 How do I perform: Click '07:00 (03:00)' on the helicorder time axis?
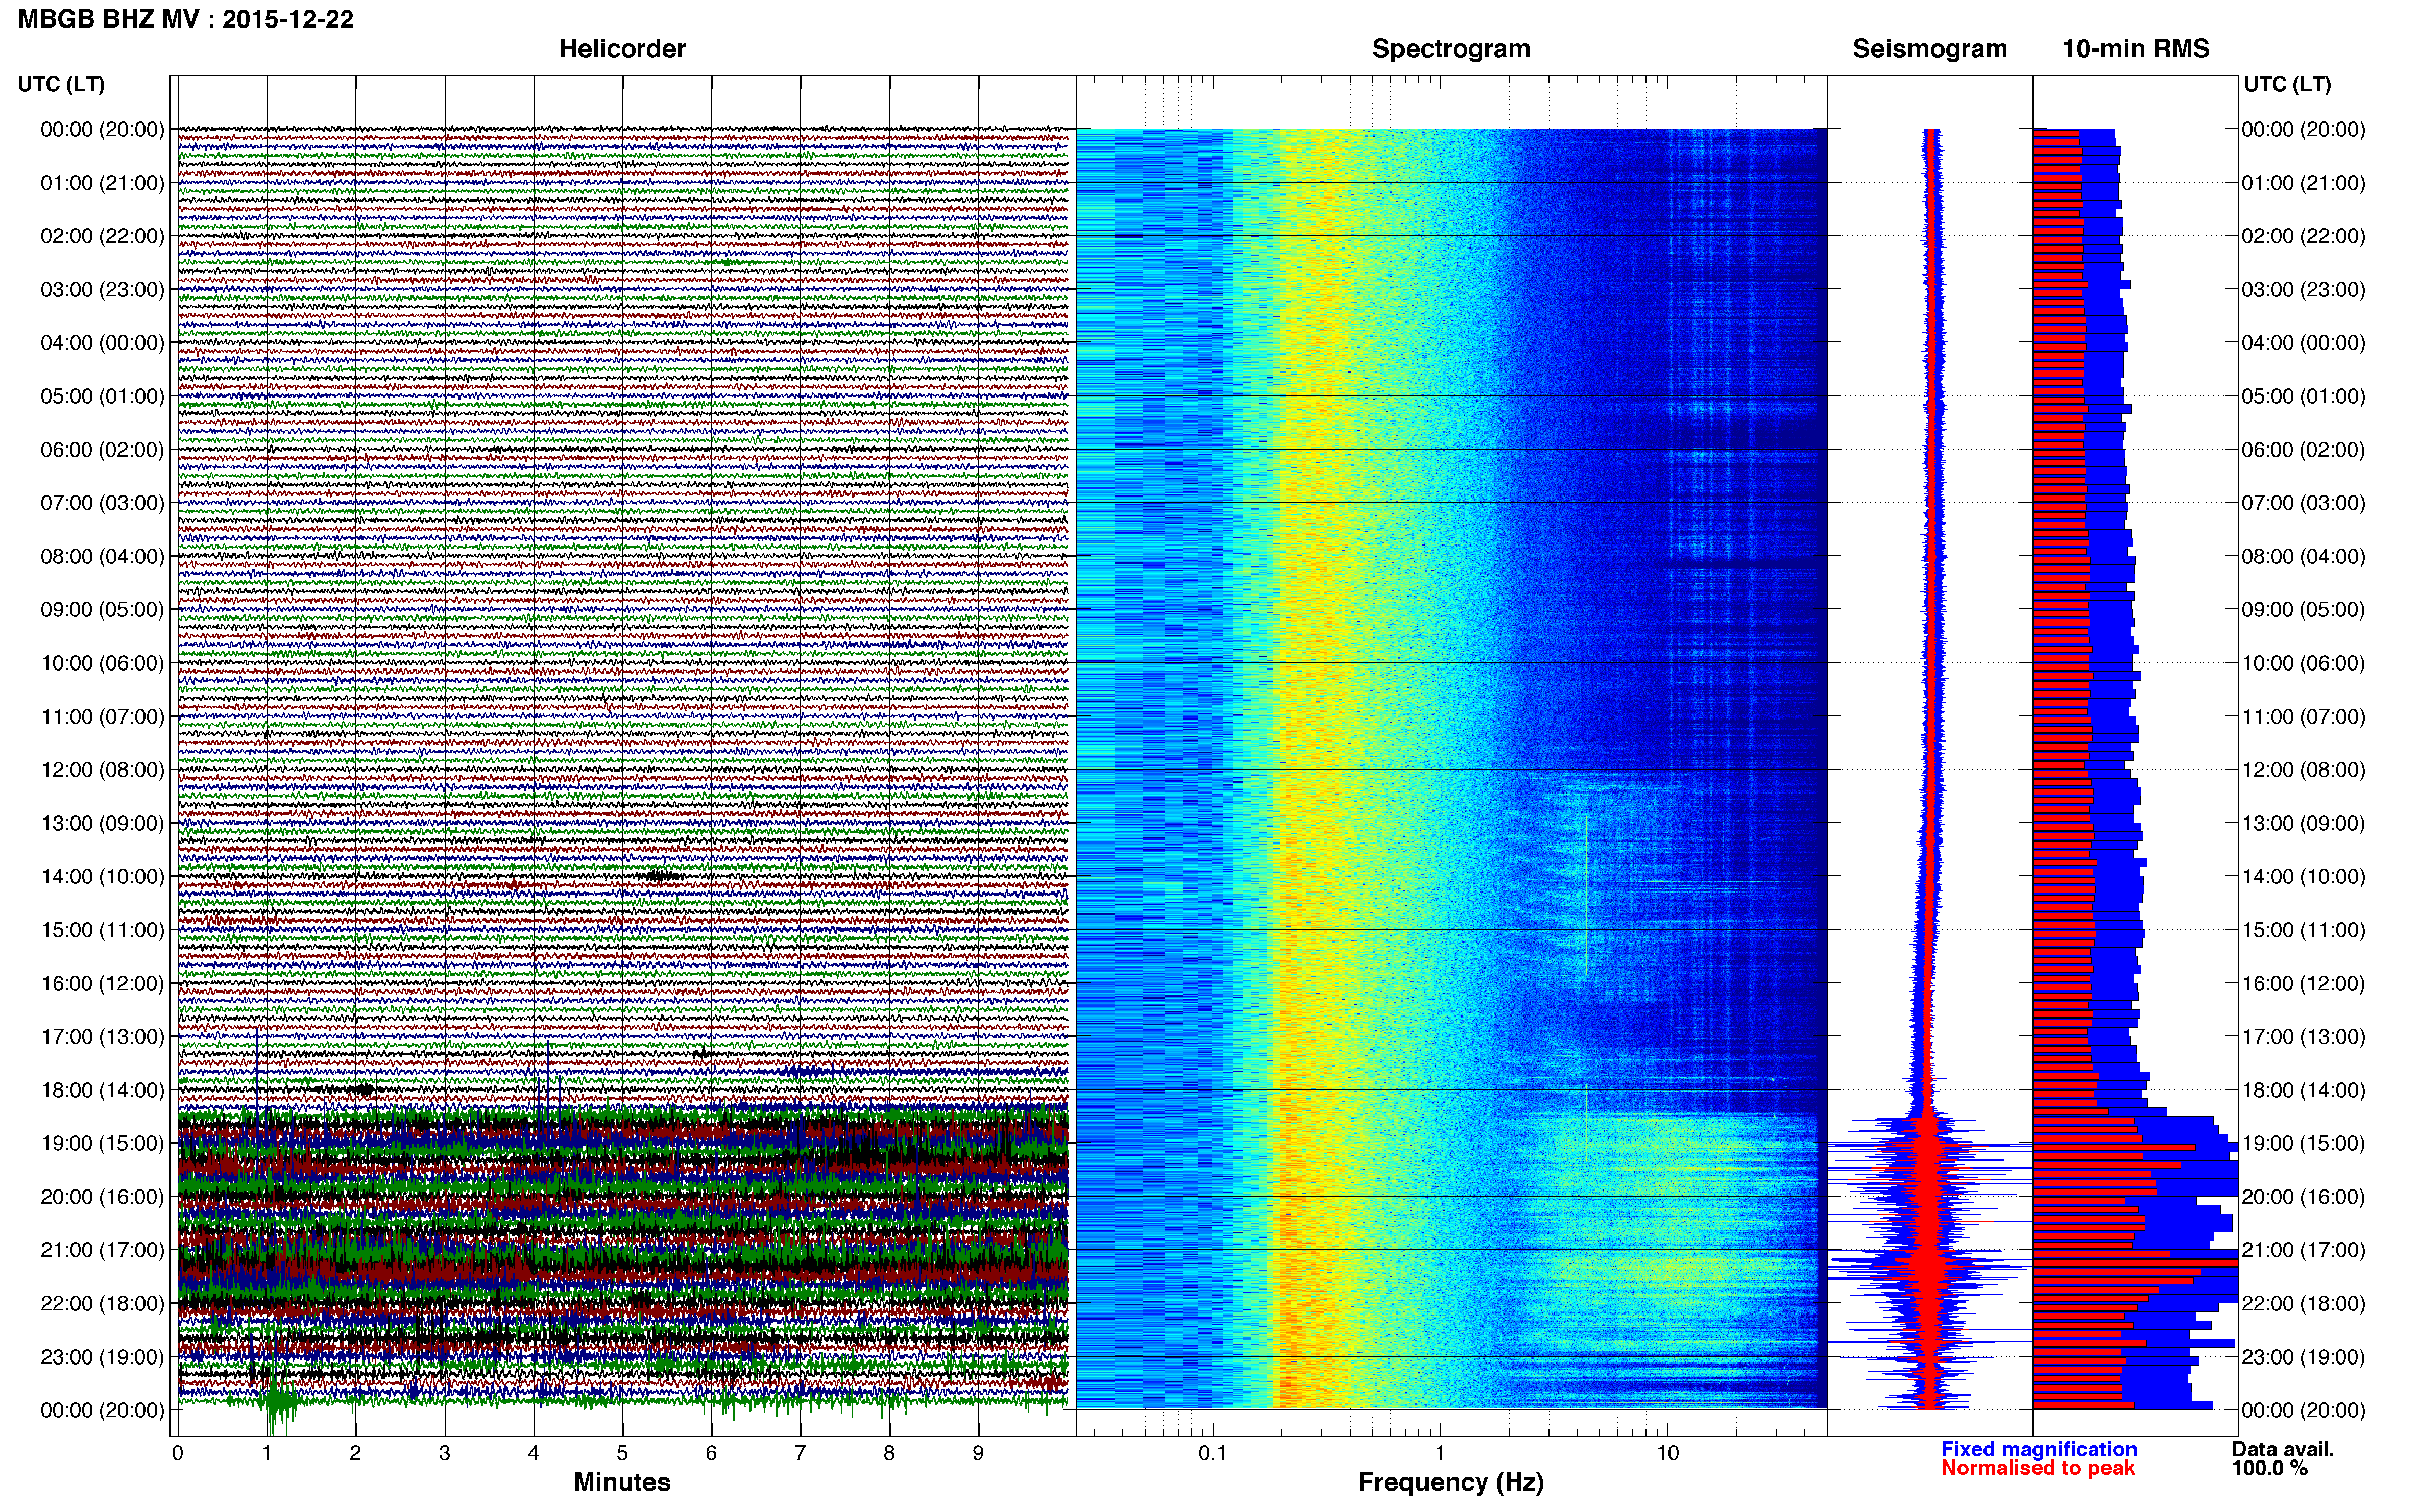102,503
